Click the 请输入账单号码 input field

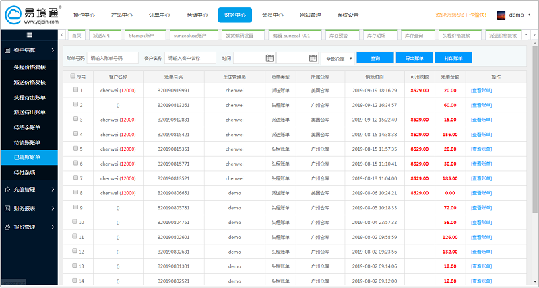point(113,58)
